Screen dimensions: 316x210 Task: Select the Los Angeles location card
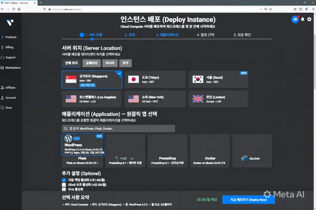pyautogui.click(x=92, y=99)
